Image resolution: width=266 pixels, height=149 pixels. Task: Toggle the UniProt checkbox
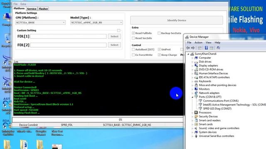[x=159, y=50]
